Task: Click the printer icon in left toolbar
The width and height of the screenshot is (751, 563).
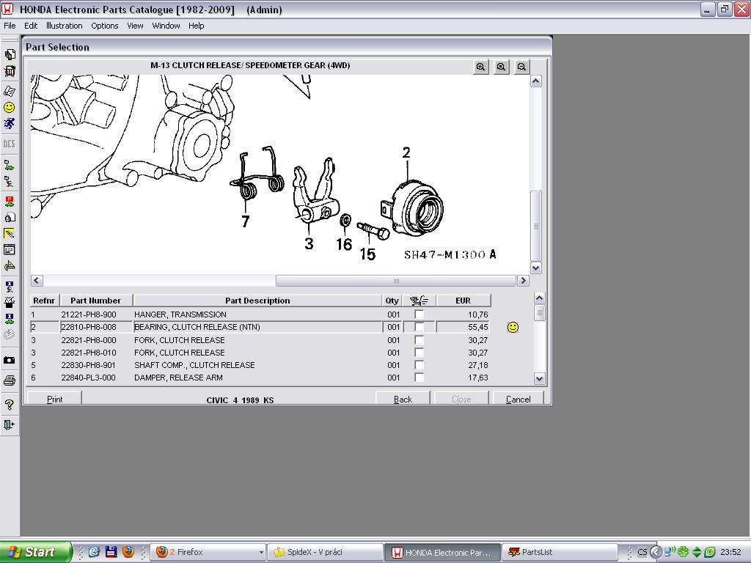Action: pos(10,380)
